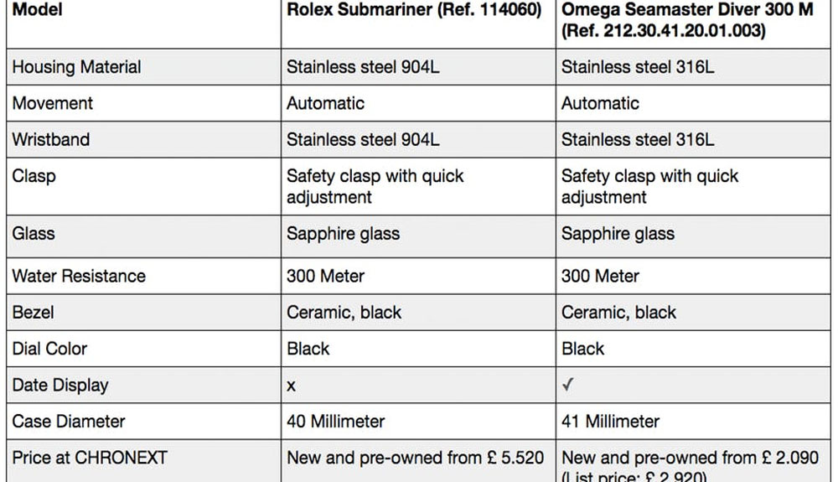
Task: Select the Rolex price from £ 5.520 cell
Action: (415, 458)
